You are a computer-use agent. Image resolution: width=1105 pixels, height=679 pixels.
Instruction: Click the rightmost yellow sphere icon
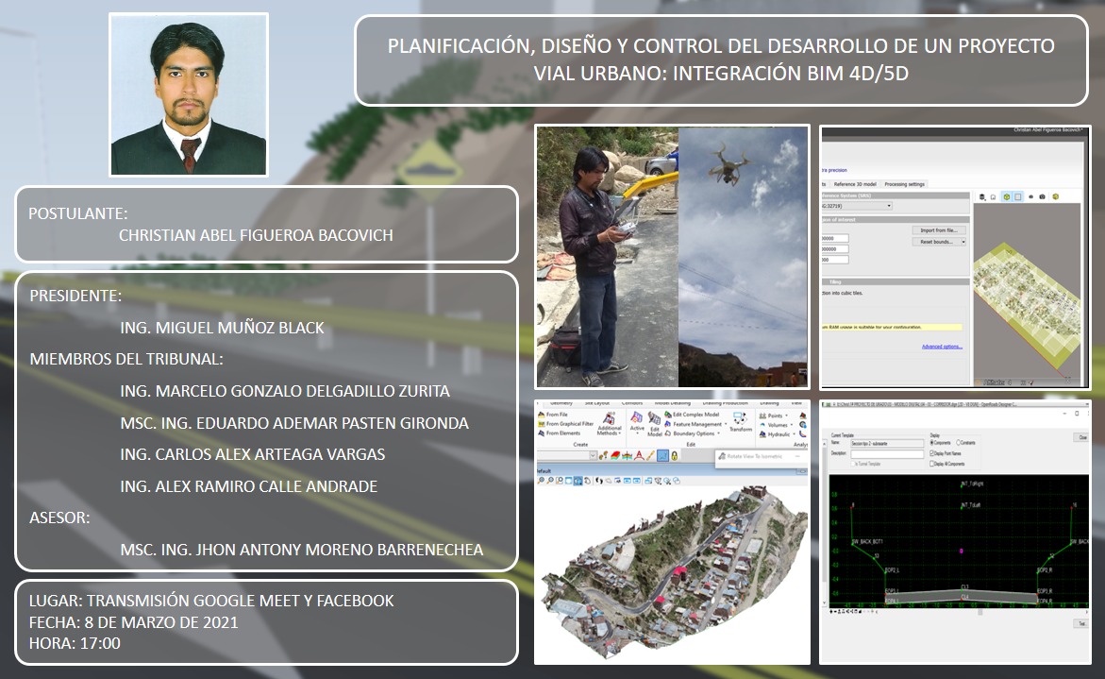tap(1056, 196)
